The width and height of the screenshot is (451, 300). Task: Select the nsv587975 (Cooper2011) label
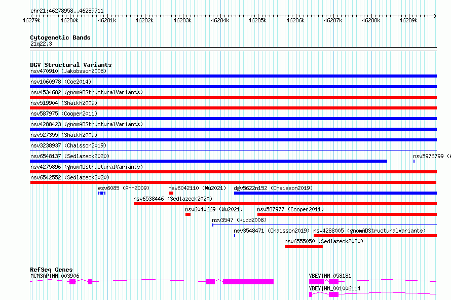(64, 114)
